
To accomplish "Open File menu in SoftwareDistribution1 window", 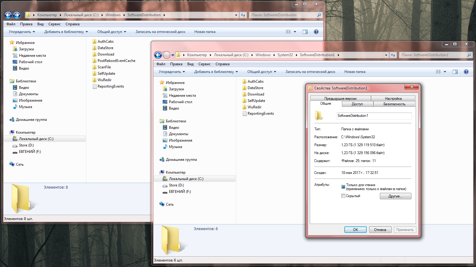I will (161, 64).
